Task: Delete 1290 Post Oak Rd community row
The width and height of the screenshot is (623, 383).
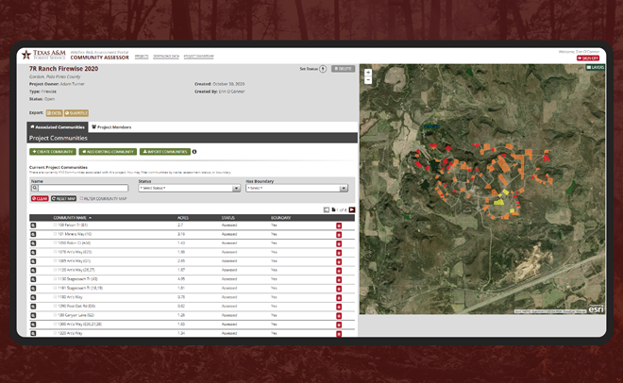Action: [x=339, y=307]
